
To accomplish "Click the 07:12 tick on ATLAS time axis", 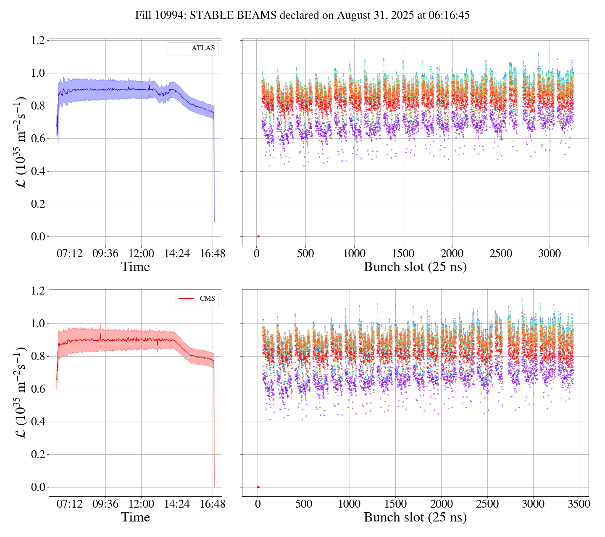I will [70, 253].
